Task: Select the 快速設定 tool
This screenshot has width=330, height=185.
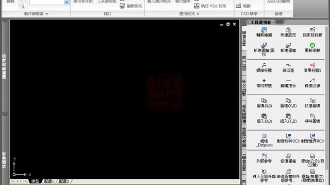Action: click(288, 32)
